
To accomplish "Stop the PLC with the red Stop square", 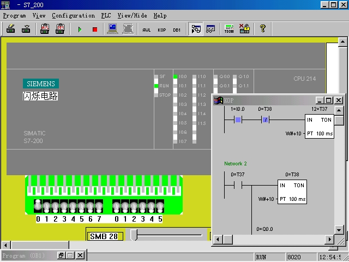I will 95,29.
